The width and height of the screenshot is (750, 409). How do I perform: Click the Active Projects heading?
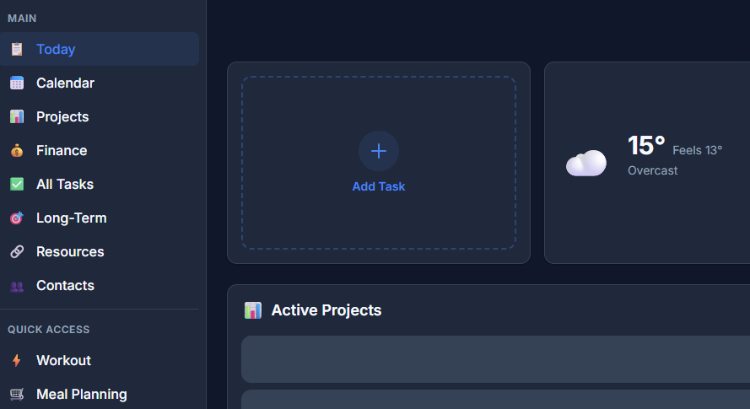(x=326, y=310)
